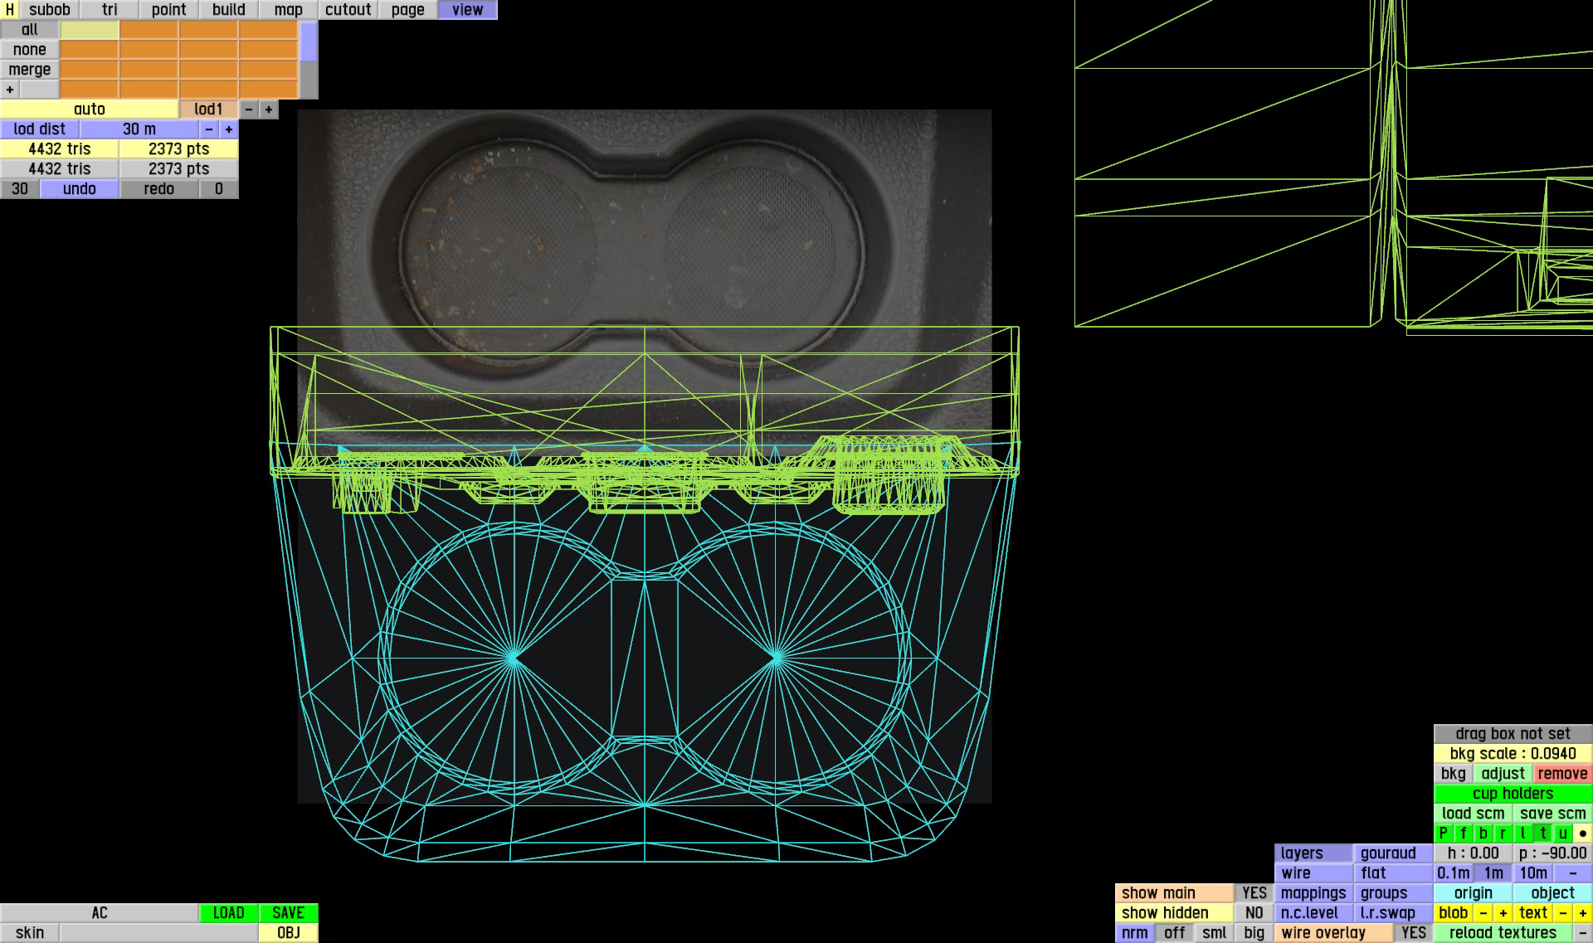1593x943 pixels.
Task: Select the 'f' front view button
Action: (1463, 834)
